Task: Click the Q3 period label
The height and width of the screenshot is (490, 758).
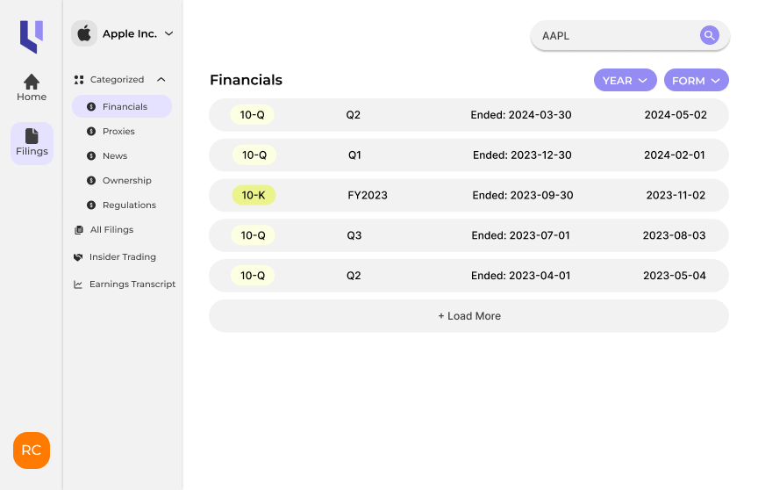Action: tap(354, 235)
